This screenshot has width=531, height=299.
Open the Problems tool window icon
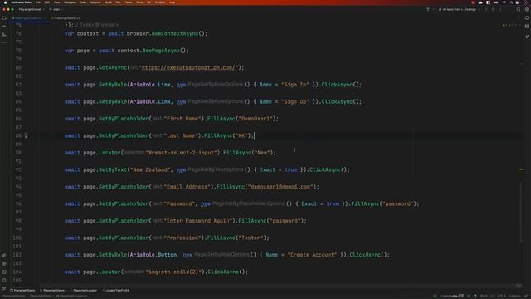pos(4,281)
